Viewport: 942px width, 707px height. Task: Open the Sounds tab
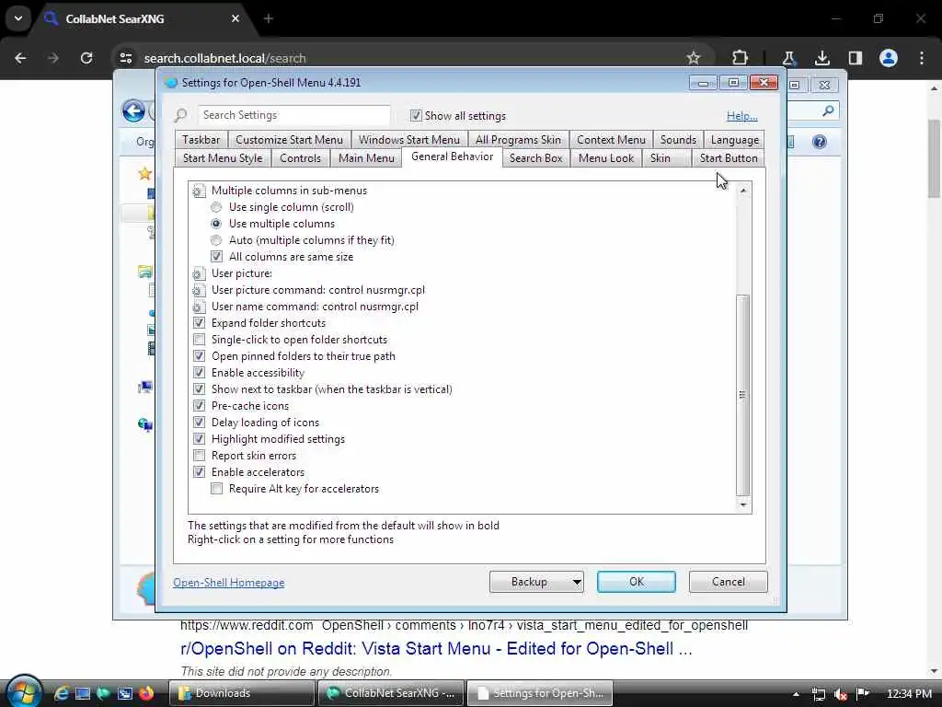pos(678,140)
